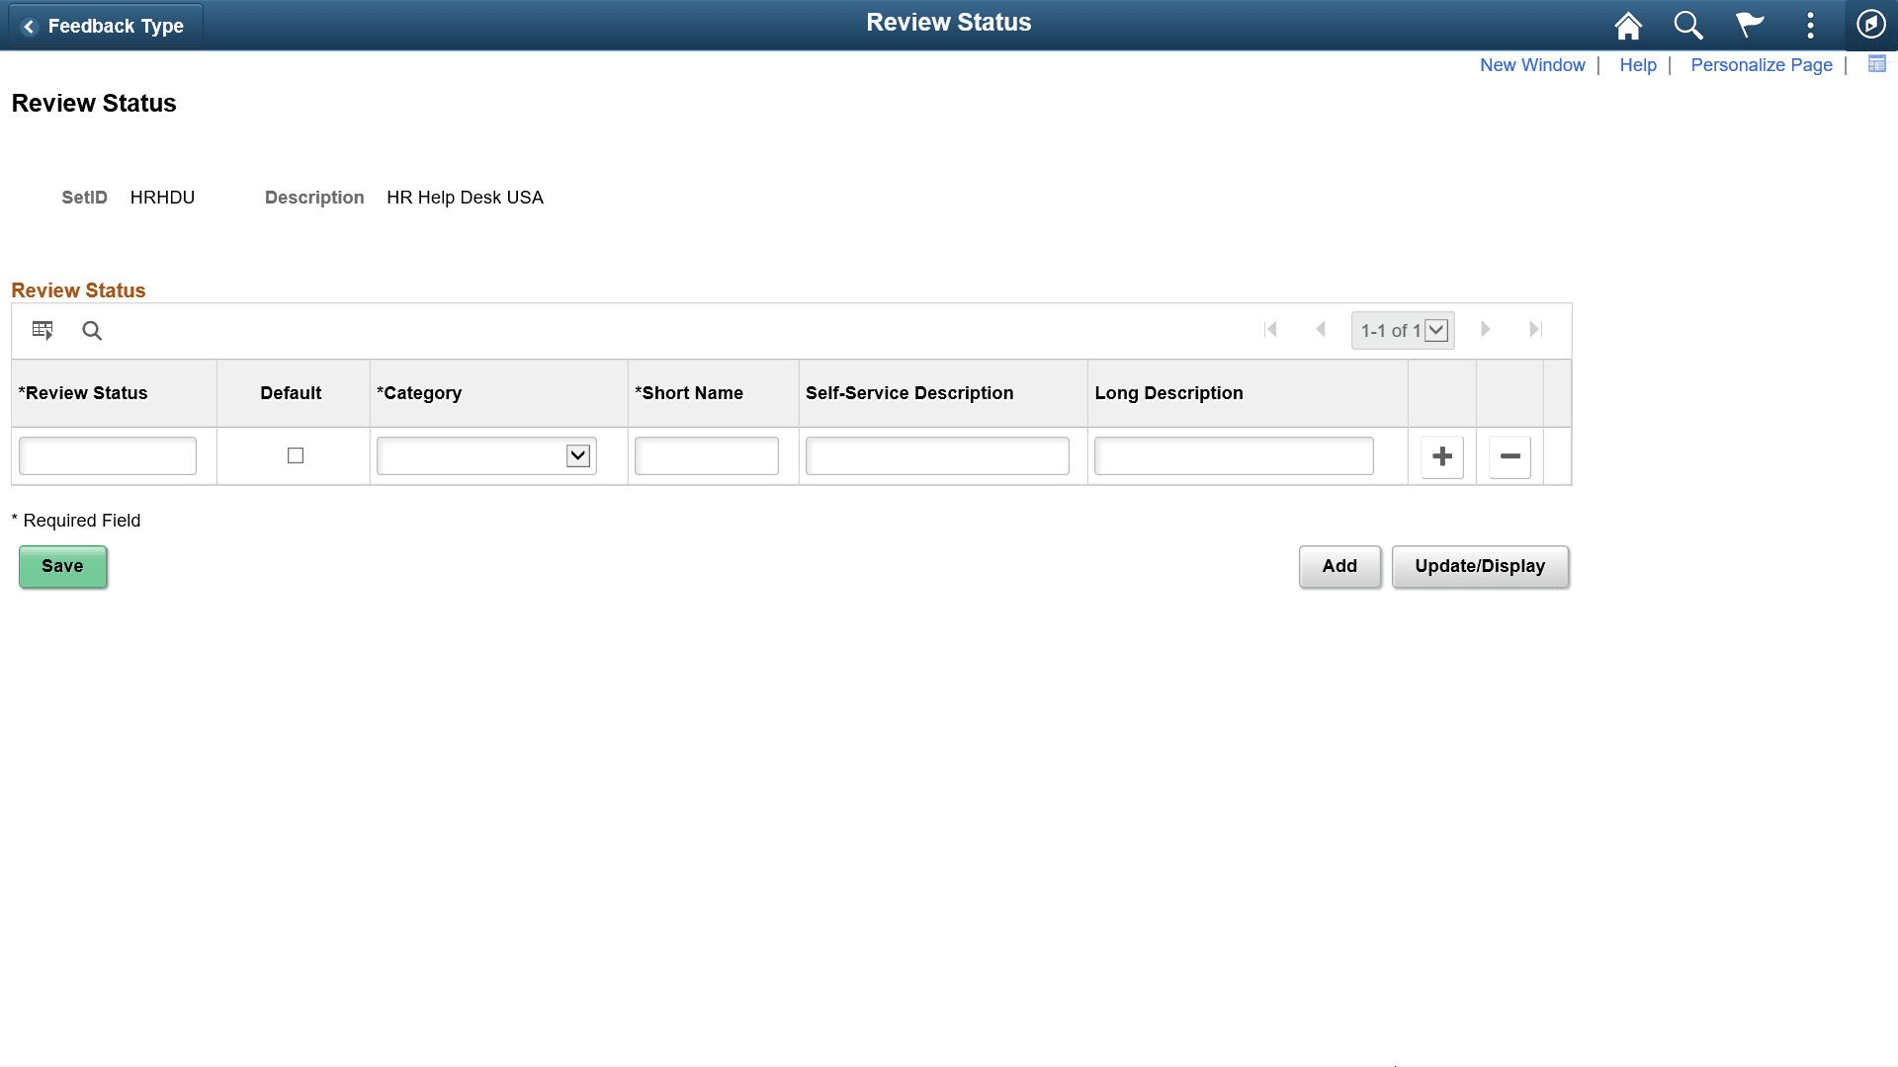Viewport: 1898px width, 1067px height.
Task: Go back to Feedback Type page
Action: click(104, 26)
